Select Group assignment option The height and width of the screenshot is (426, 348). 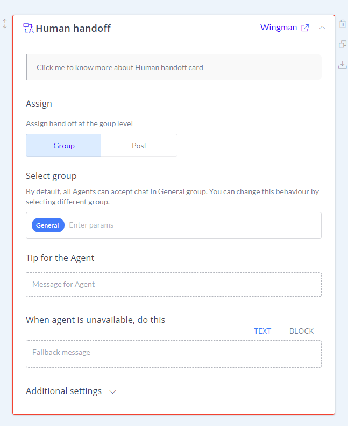63,146
